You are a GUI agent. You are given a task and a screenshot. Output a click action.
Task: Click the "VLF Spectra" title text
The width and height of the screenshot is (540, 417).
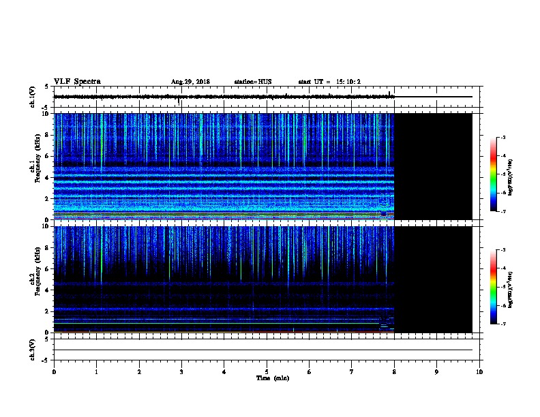(x=77, y=82)
